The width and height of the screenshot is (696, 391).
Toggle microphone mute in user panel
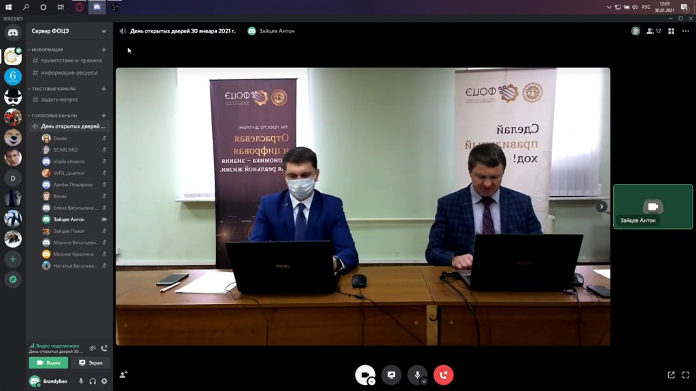tap(81, 381)
